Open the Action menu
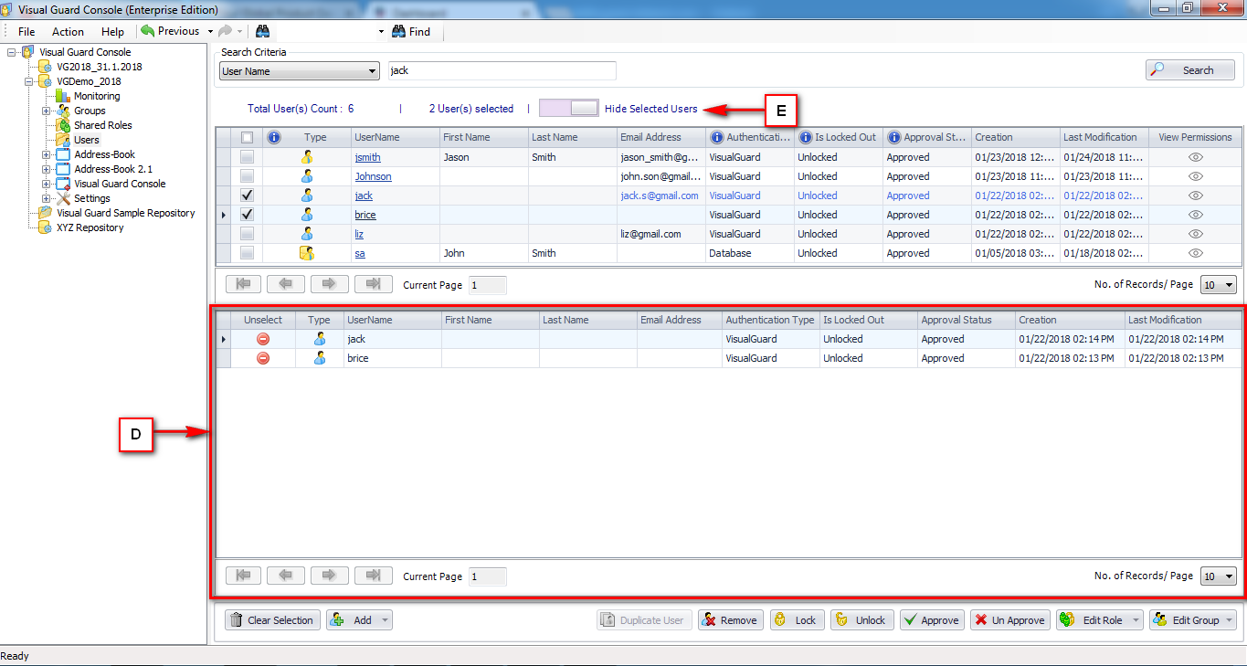Viewport: 1247px width, 666px height. point(68,31)
